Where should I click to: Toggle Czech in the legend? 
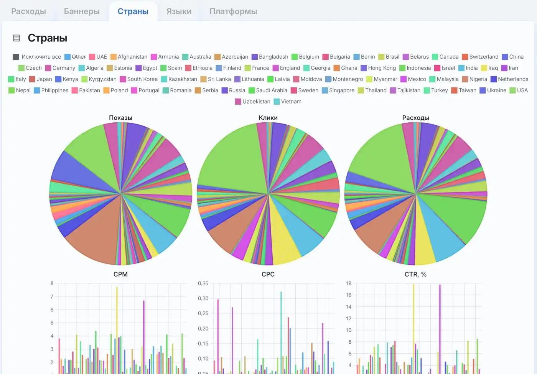coord(30,68)
